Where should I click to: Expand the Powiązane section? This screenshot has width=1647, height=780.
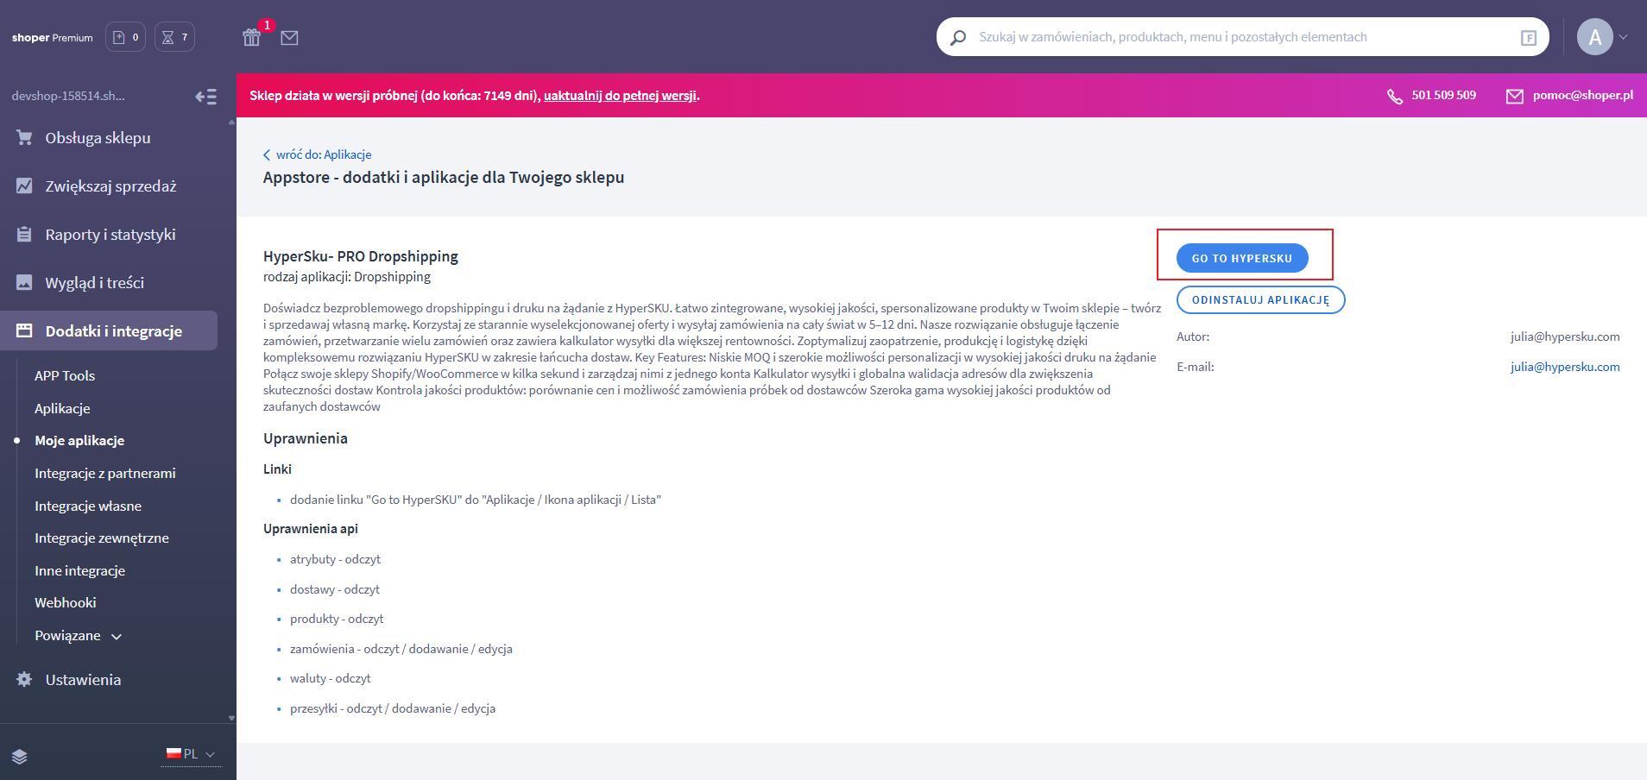coord(78,635)
